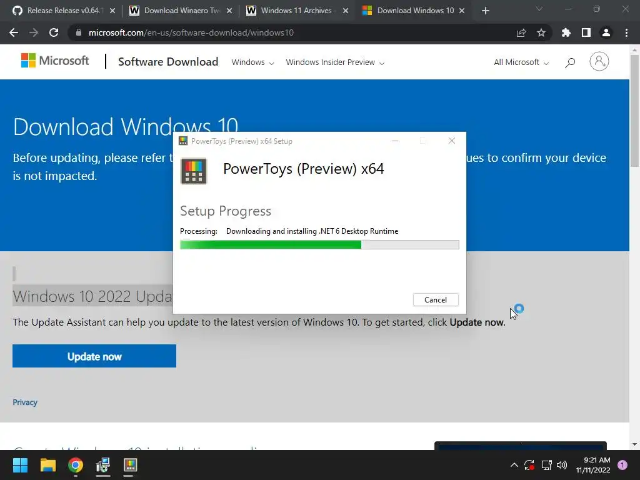This screenshot has width=640, height=480.
Task: Click the Setup Progress heading
Action: [x=225, y=211]
